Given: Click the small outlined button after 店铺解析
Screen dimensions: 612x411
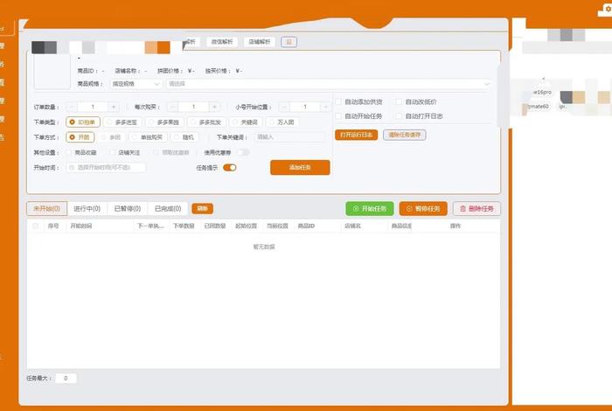Looking at the screenshot, I should tap(289, 42).
